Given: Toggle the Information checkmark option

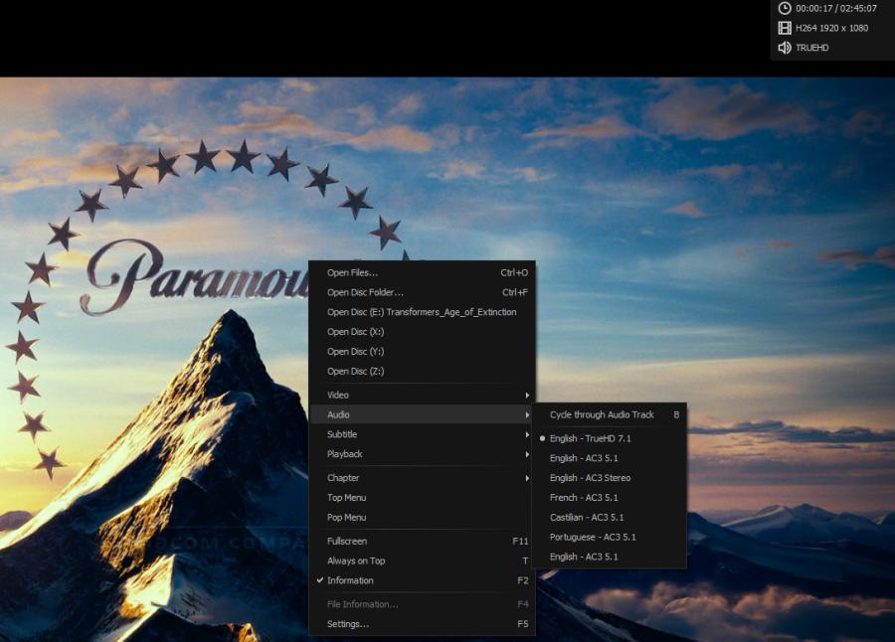Looking at the screenshot, I should [x=350, y=580].
